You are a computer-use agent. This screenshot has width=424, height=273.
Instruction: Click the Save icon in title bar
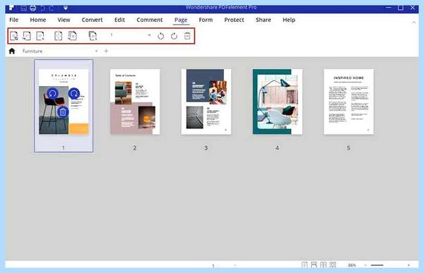click(23, 8)
